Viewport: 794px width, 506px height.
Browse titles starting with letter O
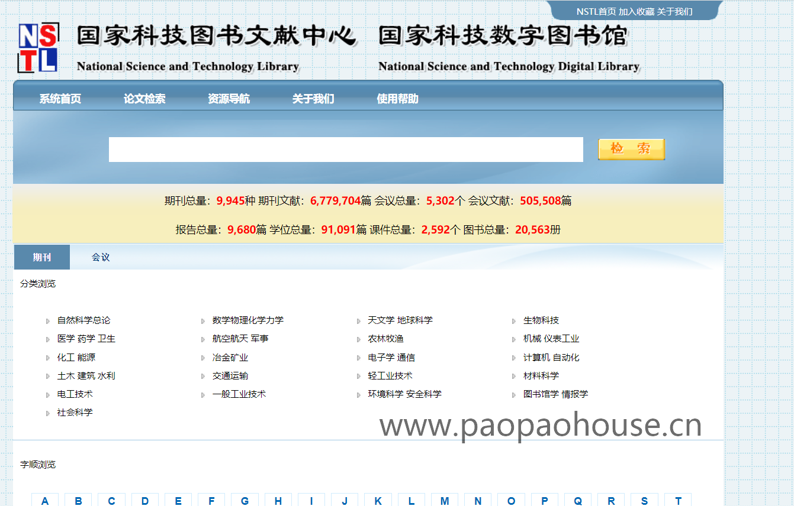[511, 501]
